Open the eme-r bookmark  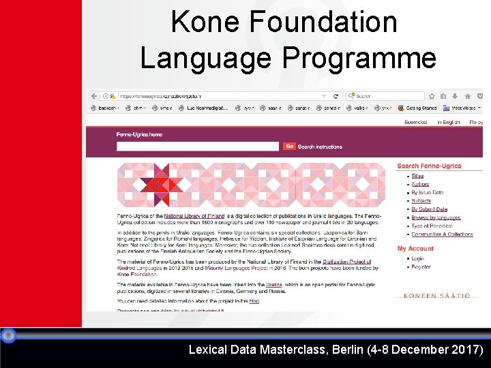(162, 108)
